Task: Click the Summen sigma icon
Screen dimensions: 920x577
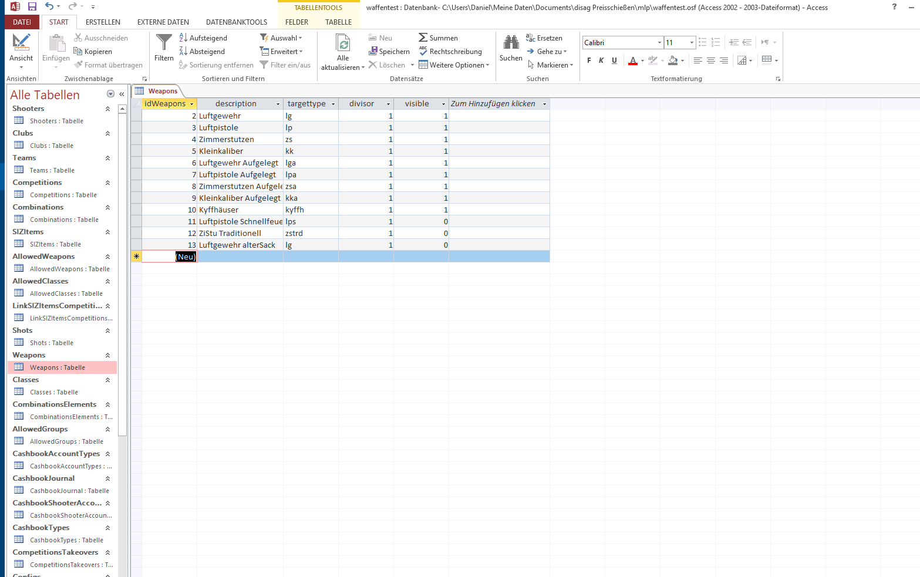Action: point(423,38)
